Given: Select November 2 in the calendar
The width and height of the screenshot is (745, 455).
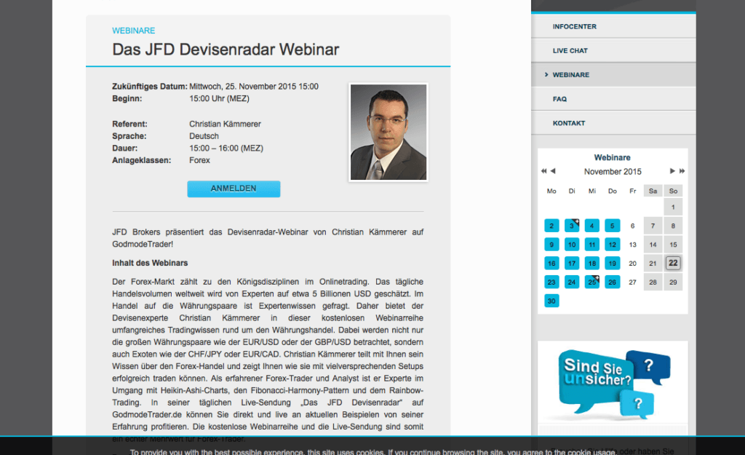Looking at the screenshot, I should pos(551,226).
